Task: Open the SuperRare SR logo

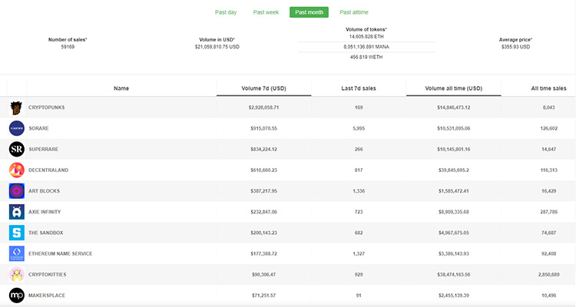Action: click(x=17, y=149)
